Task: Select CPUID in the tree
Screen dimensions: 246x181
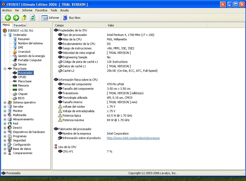Action: (x=22, y=77)
